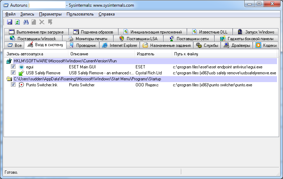
Task: Click the Delete X toolbar icon
Action: [42, 22]
